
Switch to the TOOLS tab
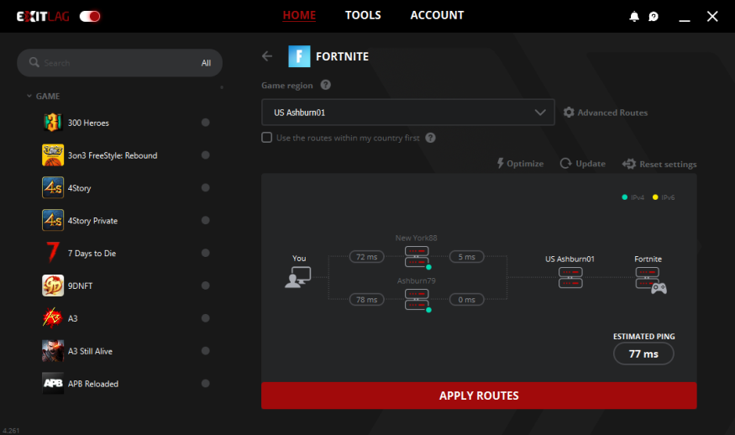click(x=363, y=15)
